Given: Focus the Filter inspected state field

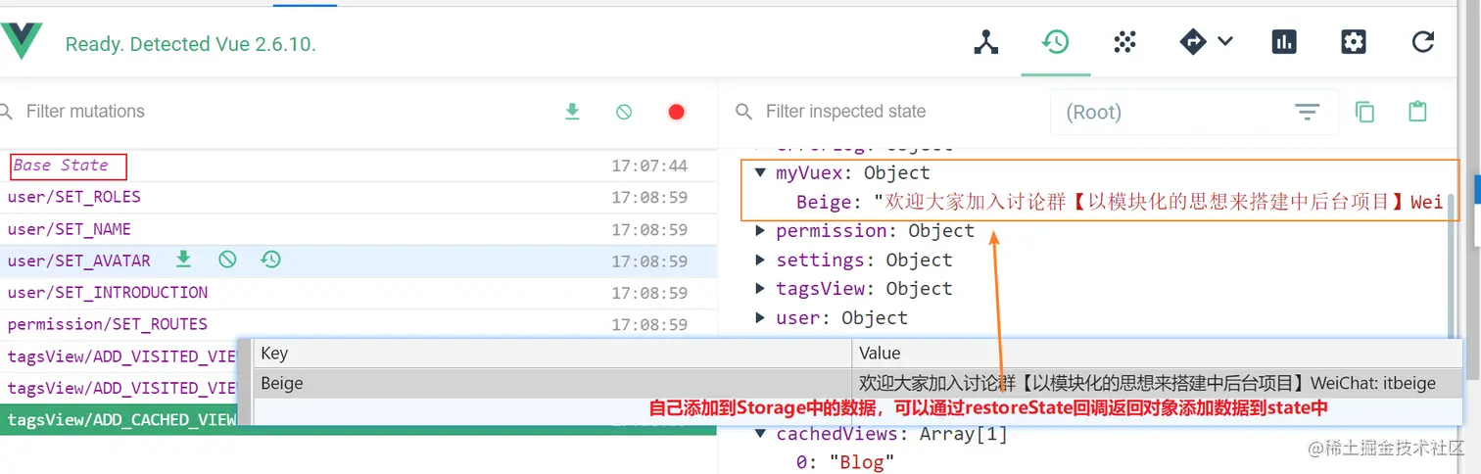Looking at the screenshot, I should pos(882,112).
